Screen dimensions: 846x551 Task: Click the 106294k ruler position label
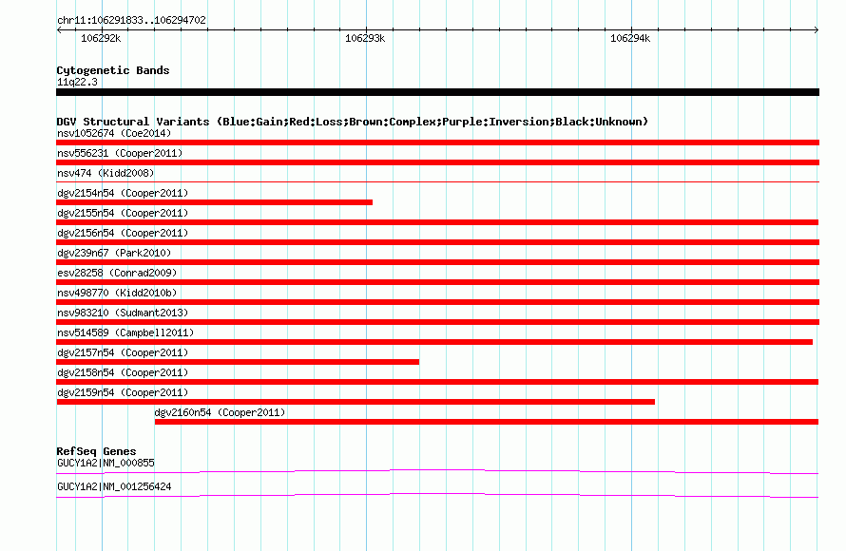(x=630, y=38)
